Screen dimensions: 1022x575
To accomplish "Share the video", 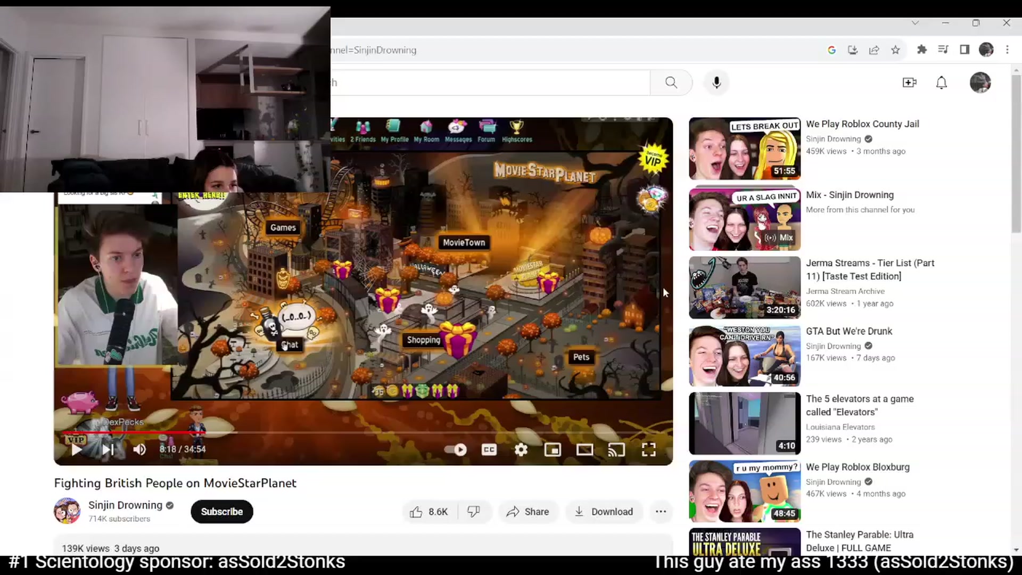I will click(528, 512).
